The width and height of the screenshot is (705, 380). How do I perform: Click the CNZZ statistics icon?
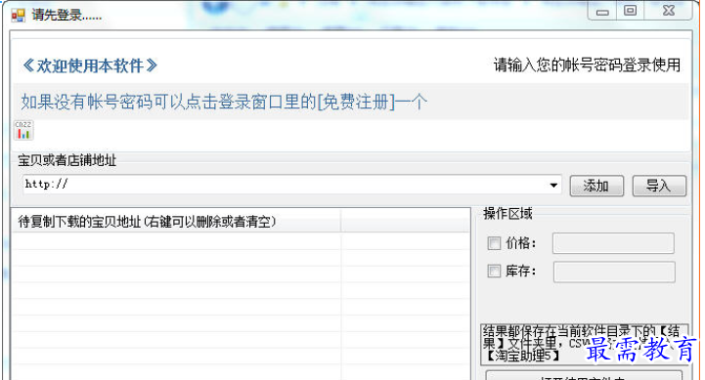23,130
